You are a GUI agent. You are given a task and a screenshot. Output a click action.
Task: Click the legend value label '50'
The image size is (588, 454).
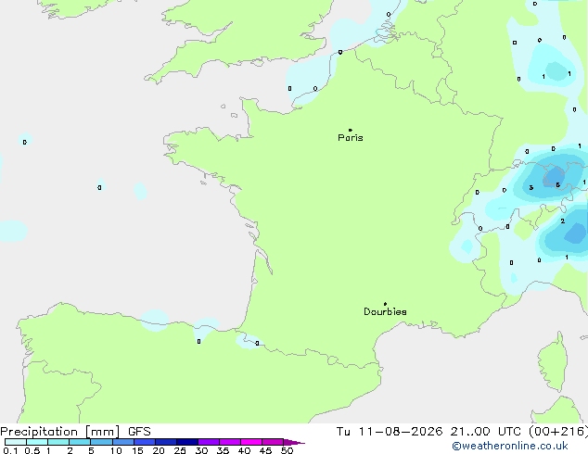(287, 450)
